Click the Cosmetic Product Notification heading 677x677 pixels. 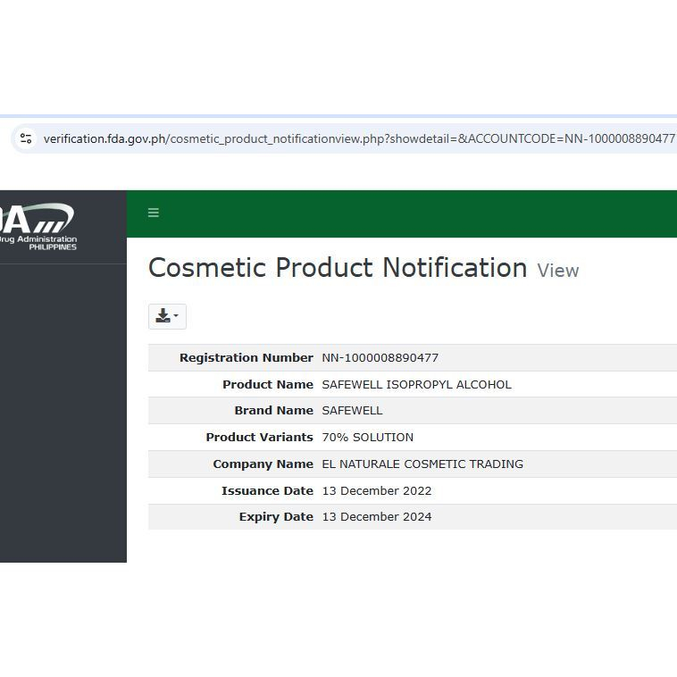pos(338,268)
